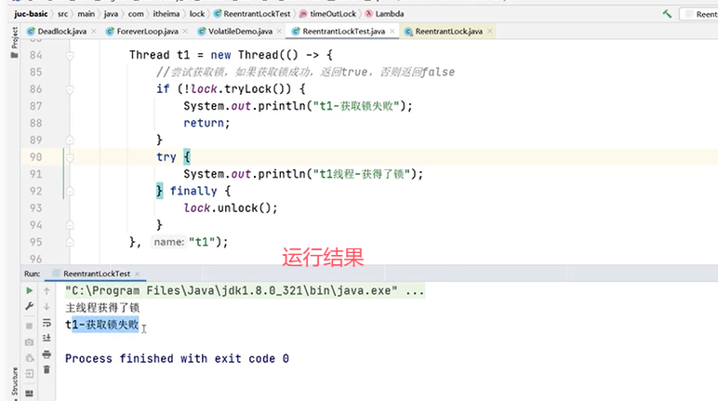718x401 pixels.
Task: Close the ReentrantLockTest.java editor tab
Action: (x=392, y=31)
